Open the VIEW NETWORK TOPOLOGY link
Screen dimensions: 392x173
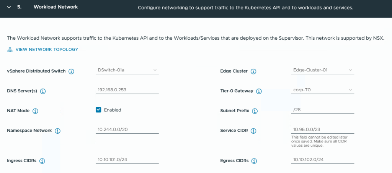(47, 50)
